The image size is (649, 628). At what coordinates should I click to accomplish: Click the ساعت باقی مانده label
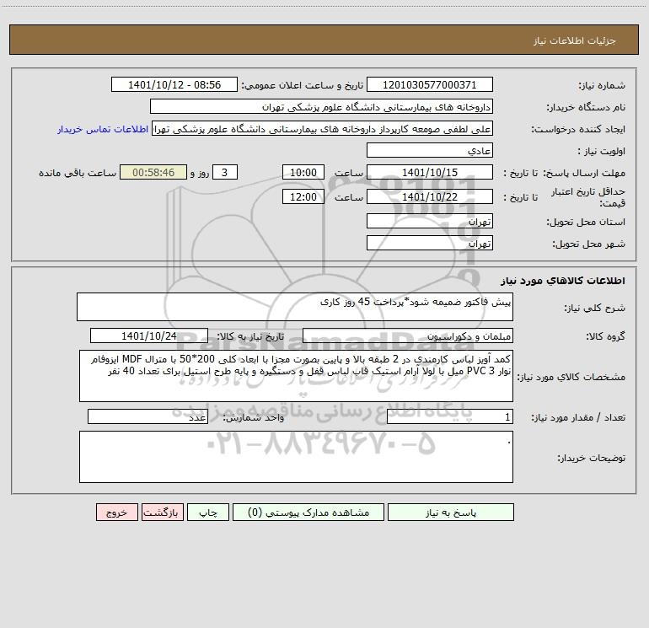tap(78, 173)
